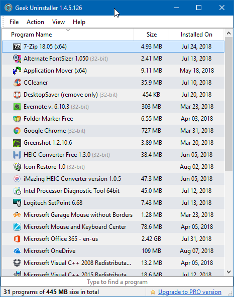Click the DesktopSaver lifebuoy icon
234x297 pixels.
(x=17, y=95)
